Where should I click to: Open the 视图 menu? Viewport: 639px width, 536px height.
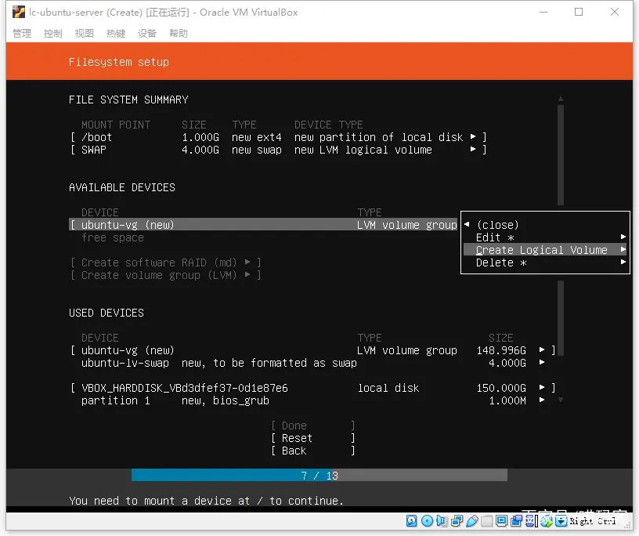85,33
